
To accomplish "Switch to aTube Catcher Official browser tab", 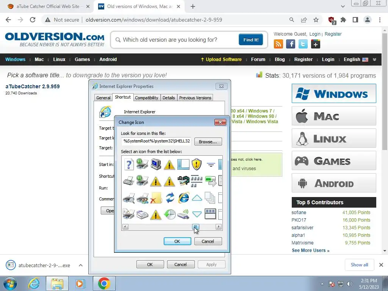I will click(x=48, y=6).
